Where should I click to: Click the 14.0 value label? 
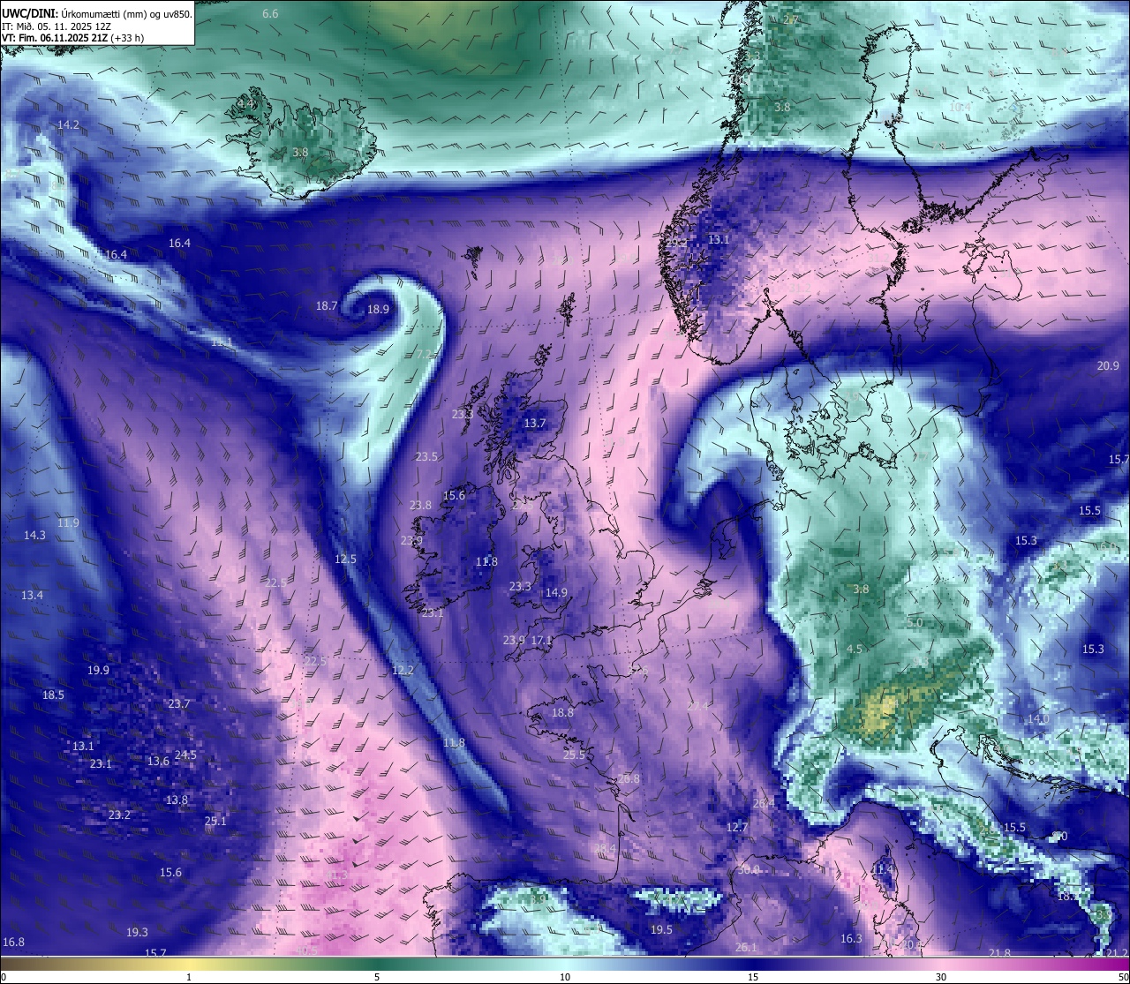tap(1038, 718)
